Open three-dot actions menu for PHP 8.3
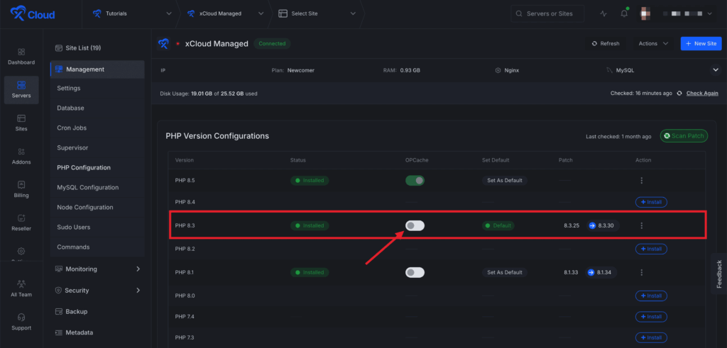Viewport: 727px width, 348px height. (x=641, y=225)
